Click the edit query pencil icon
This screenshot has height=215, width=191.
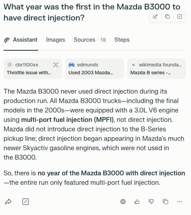coord(155,17)
